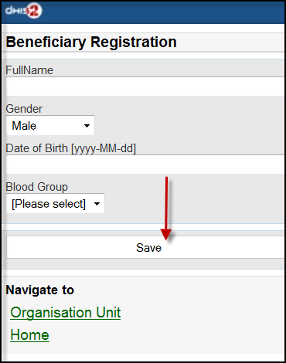Click the Gender field label
286x363 pixels.
pos(24,109)
